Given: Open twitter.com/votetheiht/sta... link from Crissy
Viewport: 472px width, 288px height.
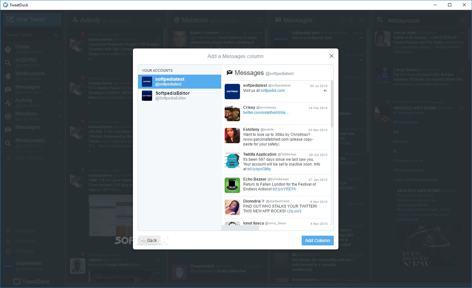Looking at the screenshot, I should click(x=266, y=113).
